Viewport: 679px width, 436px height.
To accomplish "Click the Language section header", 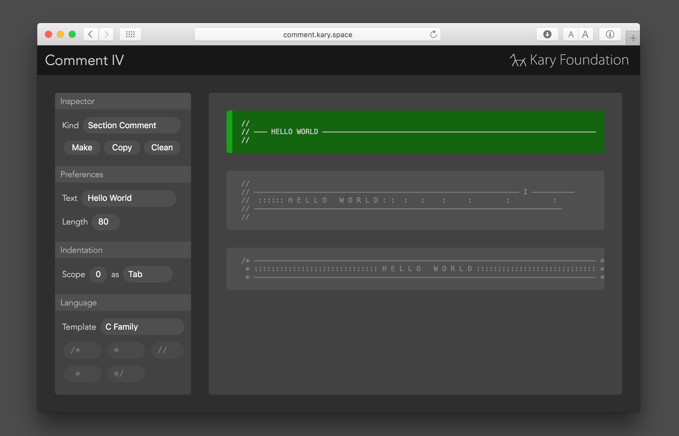I will (123, 302).
